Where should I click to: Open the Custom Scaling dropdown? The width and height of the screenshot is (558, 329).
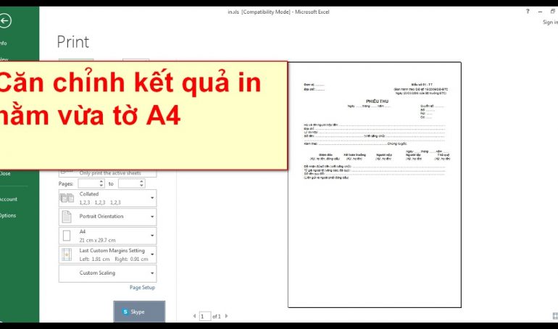[x=152, y=273]
